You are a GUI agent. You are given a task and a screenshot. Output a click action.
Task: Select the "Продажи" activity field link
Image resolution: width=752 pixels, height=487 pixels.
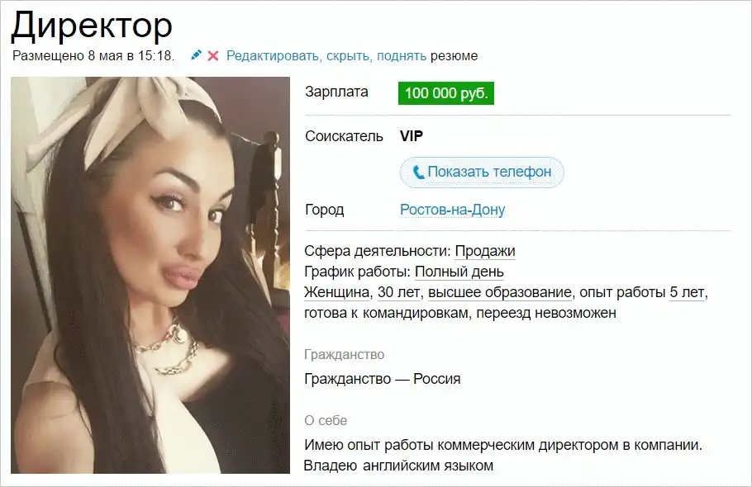point(485,251)
